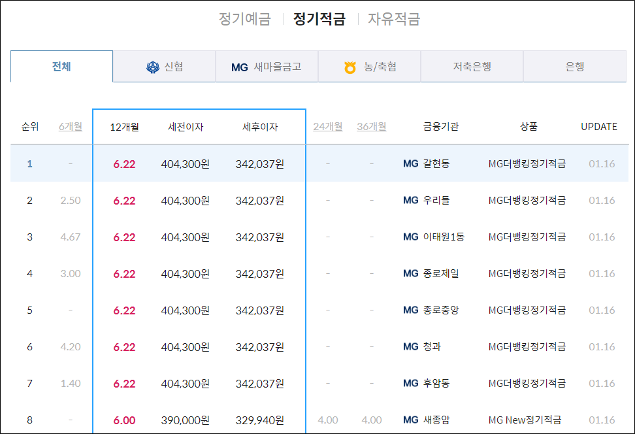The width and height of the screenshot is (635, 434).
Task: Click the 1.40 six-month rate
Action: [x=71, y=384]
